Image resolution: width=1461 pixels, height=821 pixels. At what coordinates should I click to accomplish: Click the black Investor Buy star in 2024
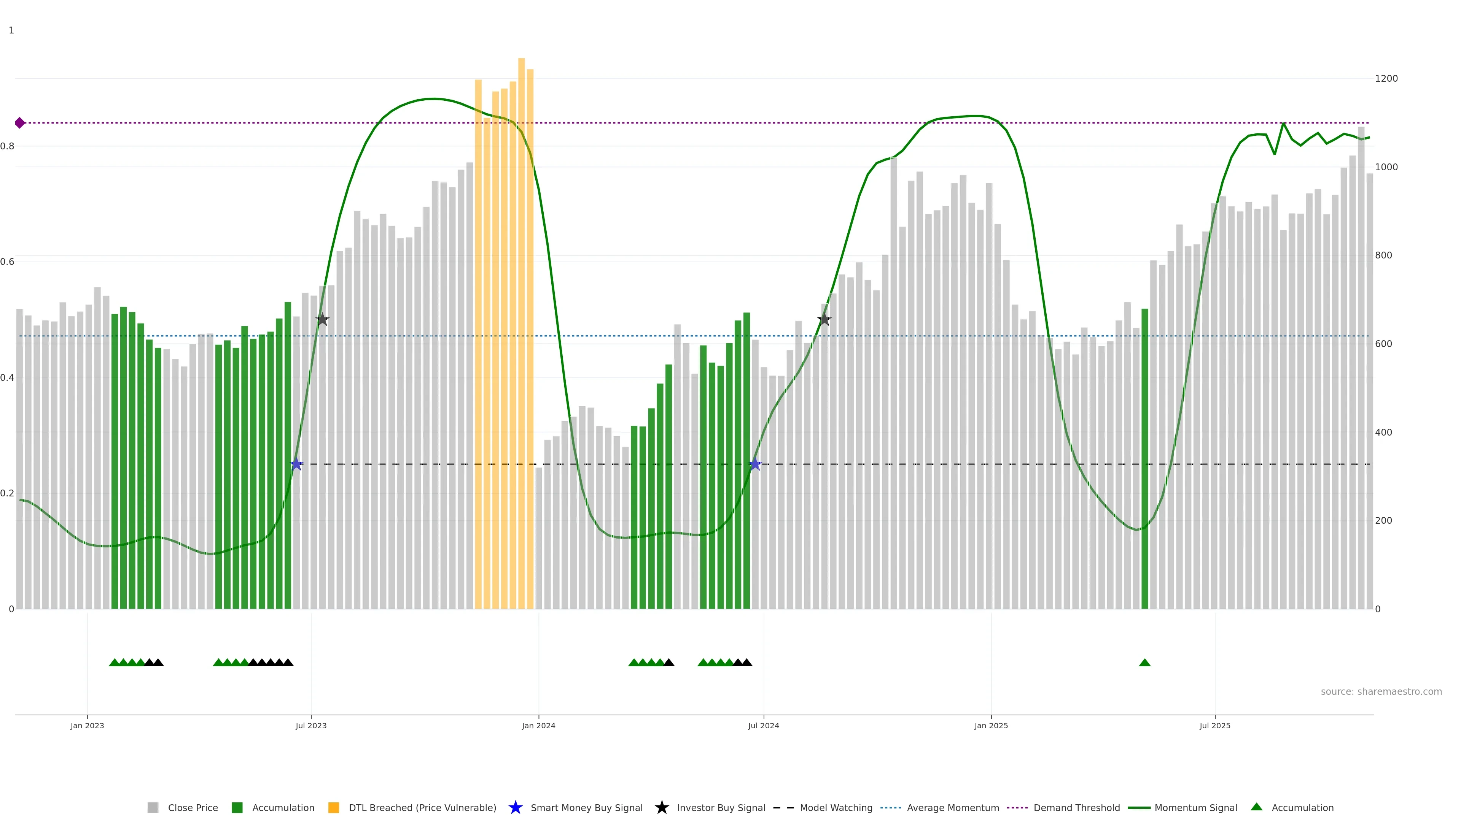(x=824, y=320)
